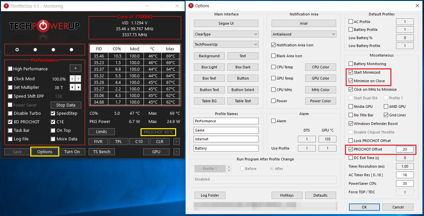Click the minus button next to CLR
The image size is (424, 216).
pyautogui.click(x=176, y=142)
